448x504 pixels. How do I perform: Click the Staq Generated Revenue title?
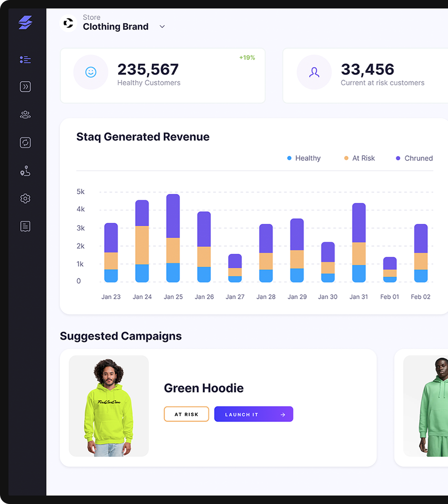click(x=143, y=137)
